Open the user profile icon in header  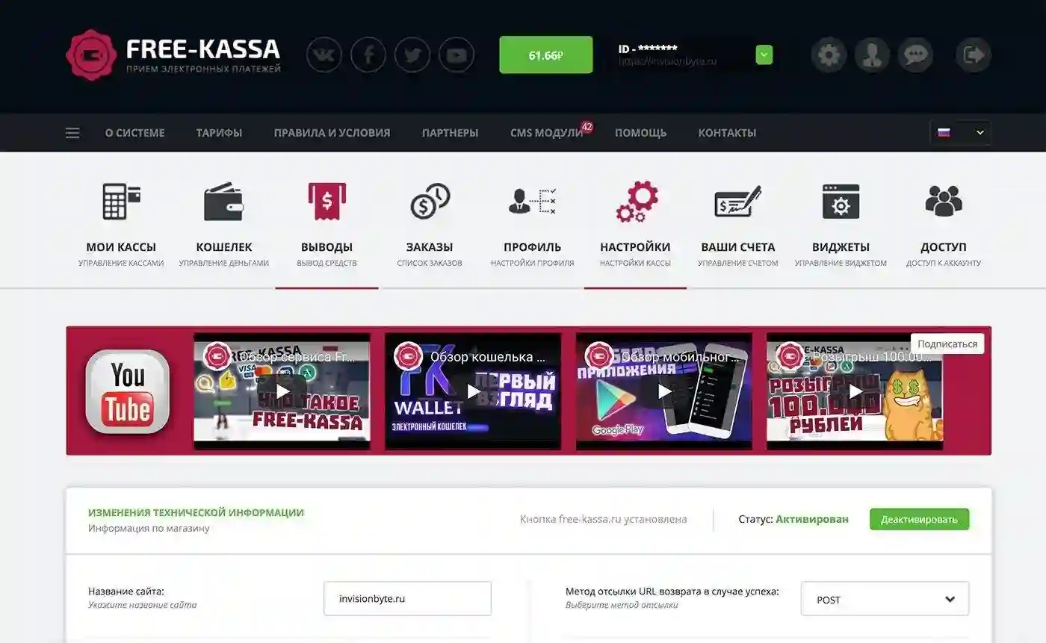pyautogui.click(x=872, y=55)
